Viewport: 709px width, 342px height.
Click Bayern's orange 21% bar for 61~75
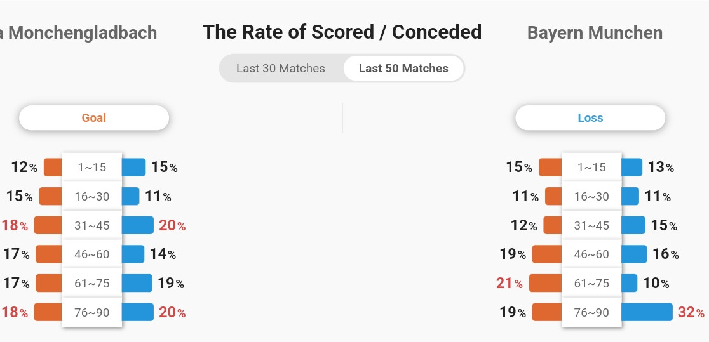coord(545,283)
